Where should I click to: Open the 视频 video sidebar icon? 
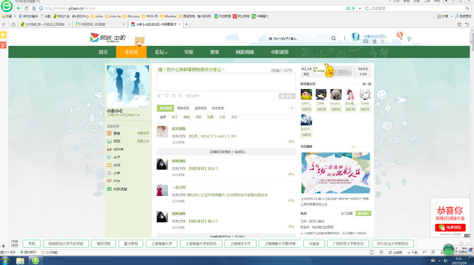point(109,165)
